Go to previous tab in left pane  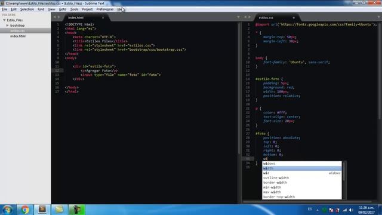tap(54, 17)
